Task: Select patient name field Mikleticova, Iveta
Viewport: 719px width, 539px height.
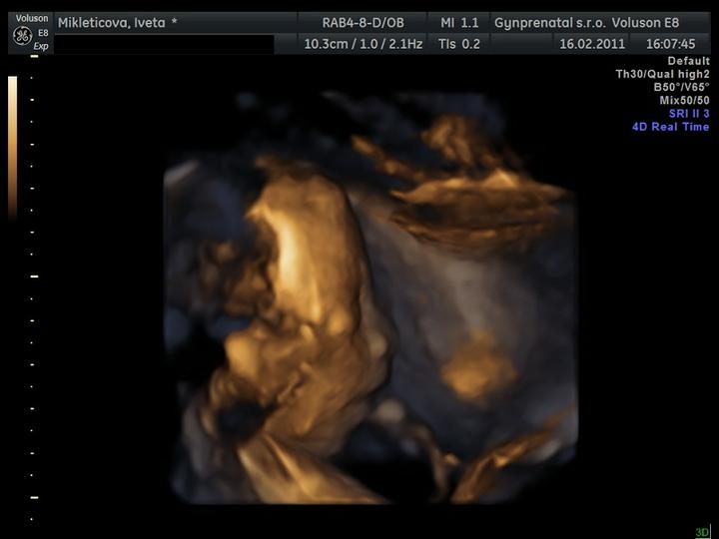Action: 118,22
